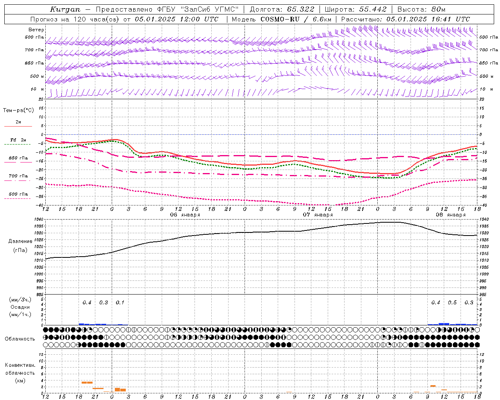500x400 pixels.
Task: Click the "Облачность" cloud cover label
Action: click(x=20, y=339)
